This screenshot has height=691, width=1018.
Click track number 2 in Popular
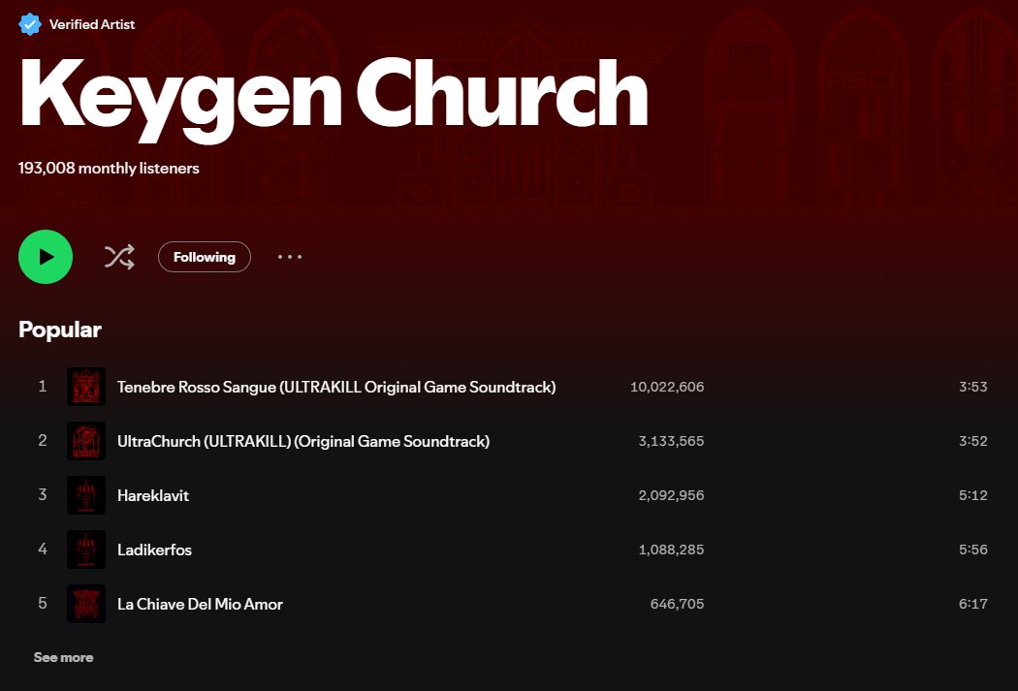pos(43,441)
